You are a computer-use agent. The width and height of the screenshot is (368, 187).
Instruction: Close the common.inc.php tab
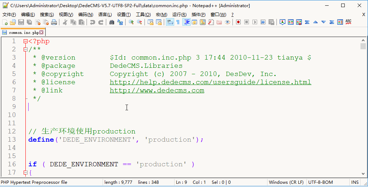click(x=41, y=32)
